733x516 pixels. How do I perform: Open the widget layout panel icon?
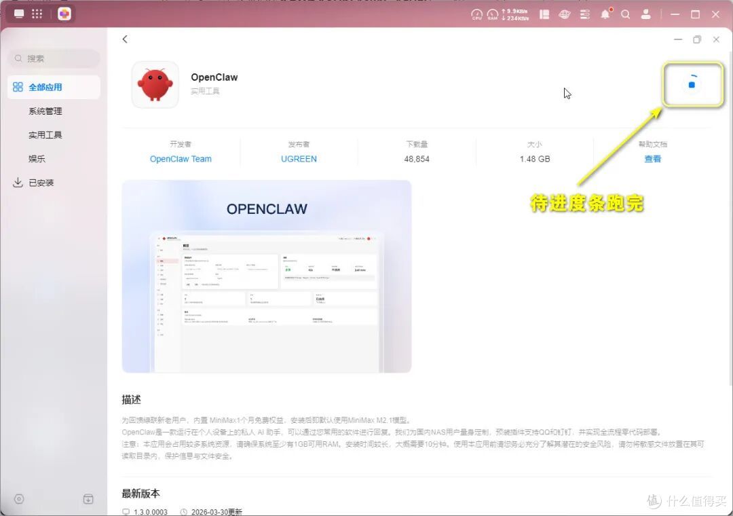pyautogui.click(x=544, y=14)
